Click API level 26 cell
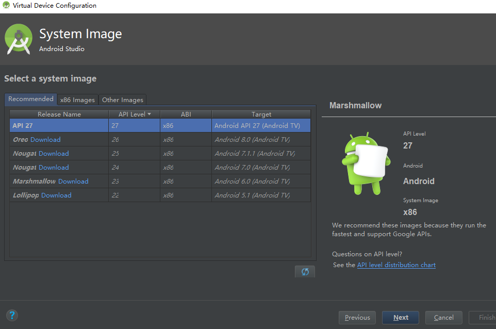This screenshot has height=329, width=496. coord(134,140)
